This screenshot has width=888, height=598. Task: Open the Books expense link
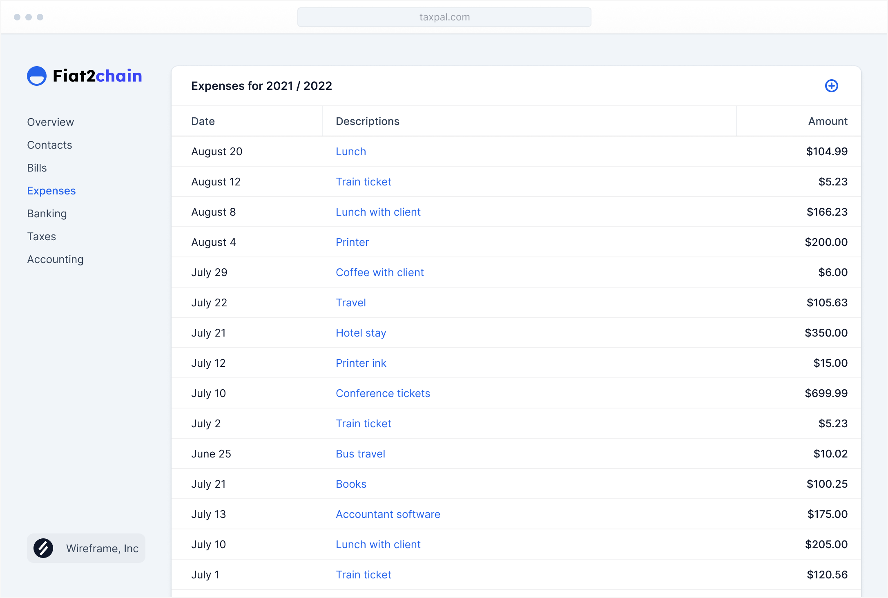click(x=351, y=484)
